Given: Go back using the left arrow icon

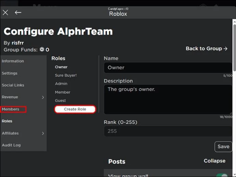Looking at the screenshot, I should point(18,13).
